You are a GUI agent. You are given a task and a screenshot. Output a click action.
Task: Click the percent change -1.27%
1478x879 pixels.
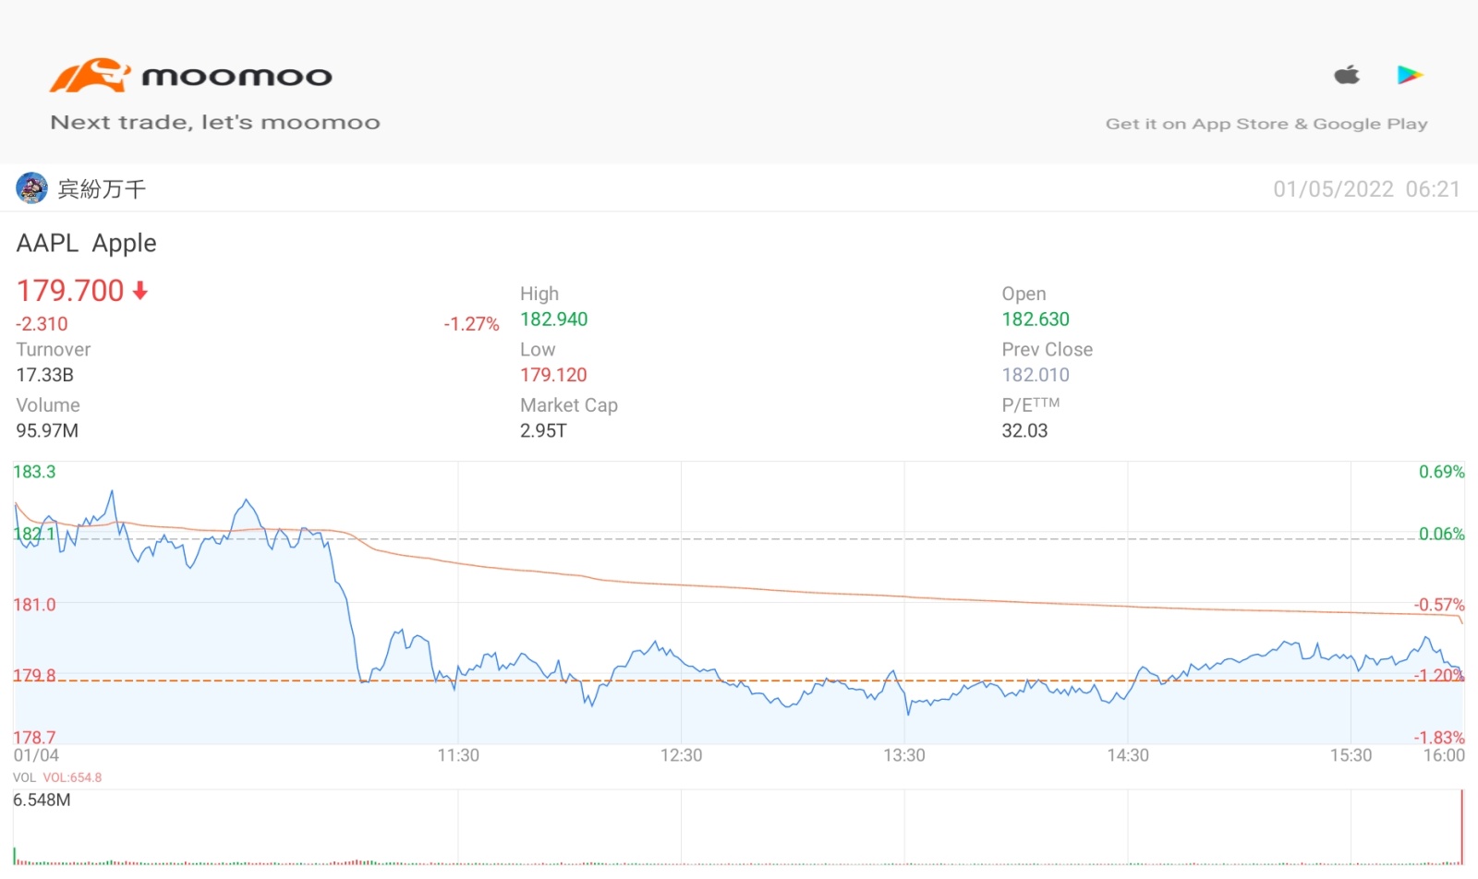pyautogui.click(x=471, y=324)
